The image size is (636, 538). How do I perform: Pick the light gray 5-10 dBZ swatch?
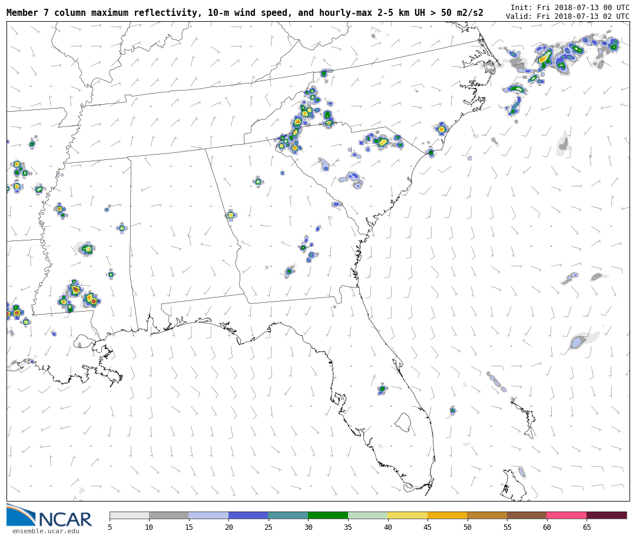tap(129, 516)
